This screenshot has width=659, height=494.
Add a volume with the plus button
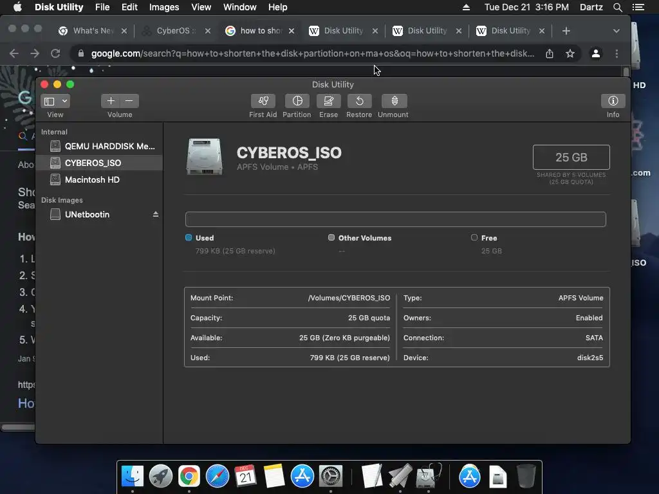click(111, 101)
